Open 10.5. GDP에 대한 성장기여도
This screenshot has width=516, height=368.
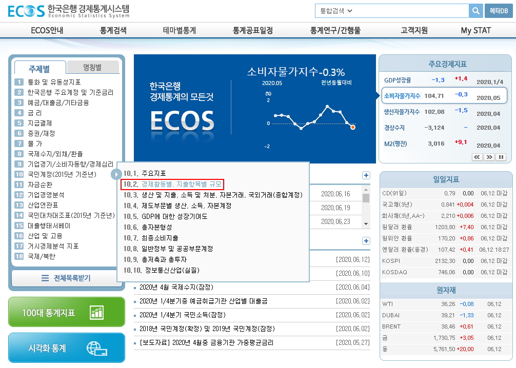(165, 216)
